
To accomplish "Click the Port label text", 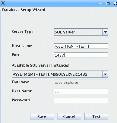I will pos(16,55).
